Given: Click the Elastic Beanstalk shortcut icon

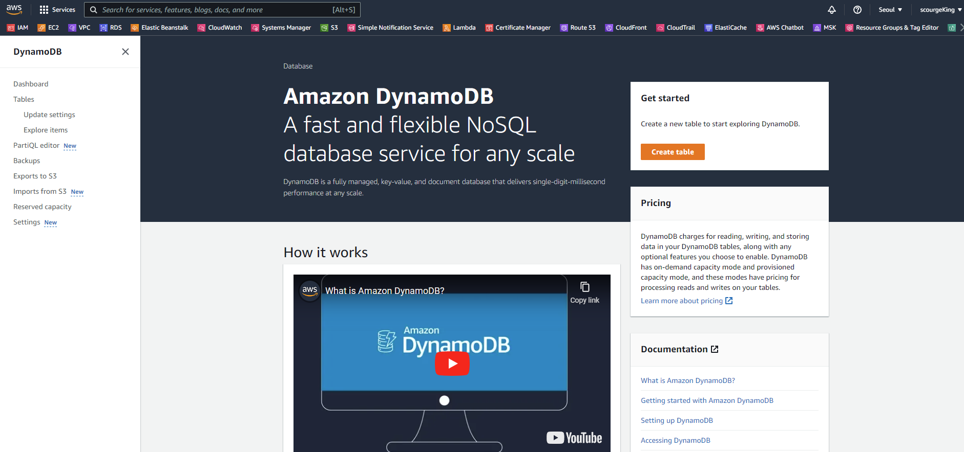Looking at the screenshot, I should click(x=135, y=28).
